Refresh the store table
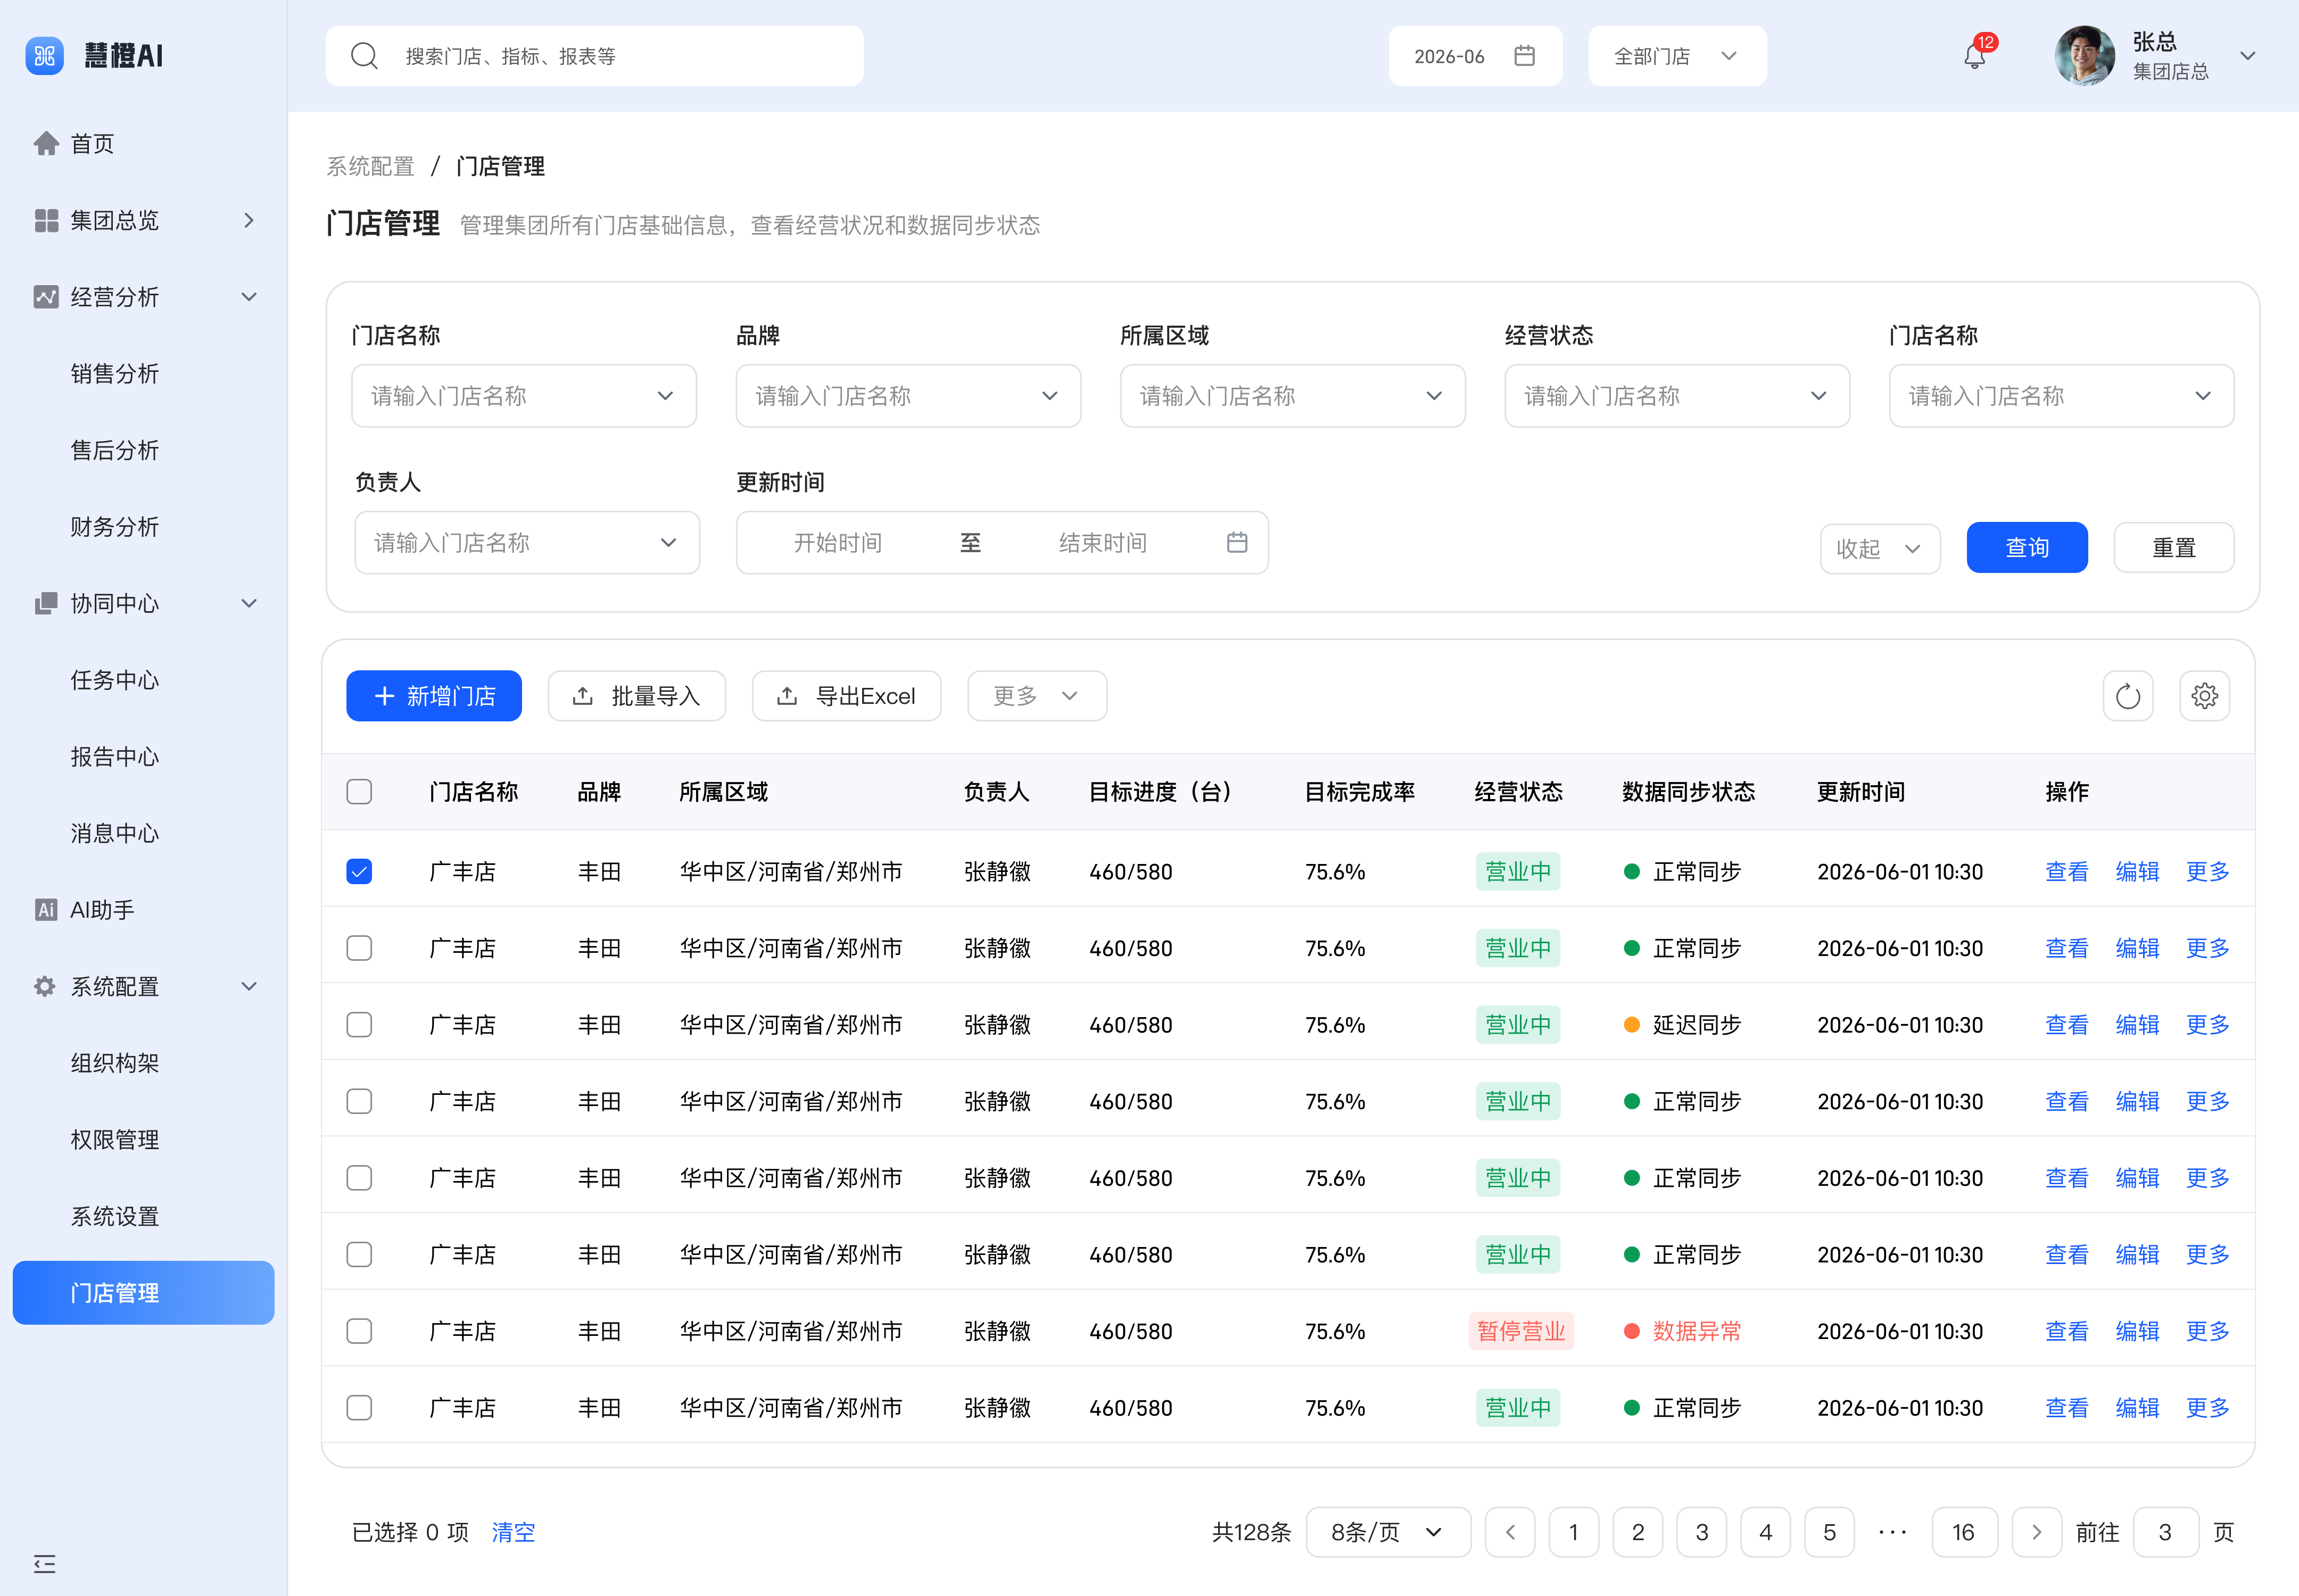This screenshot has width=2299, height=1596. (2127, 696)
